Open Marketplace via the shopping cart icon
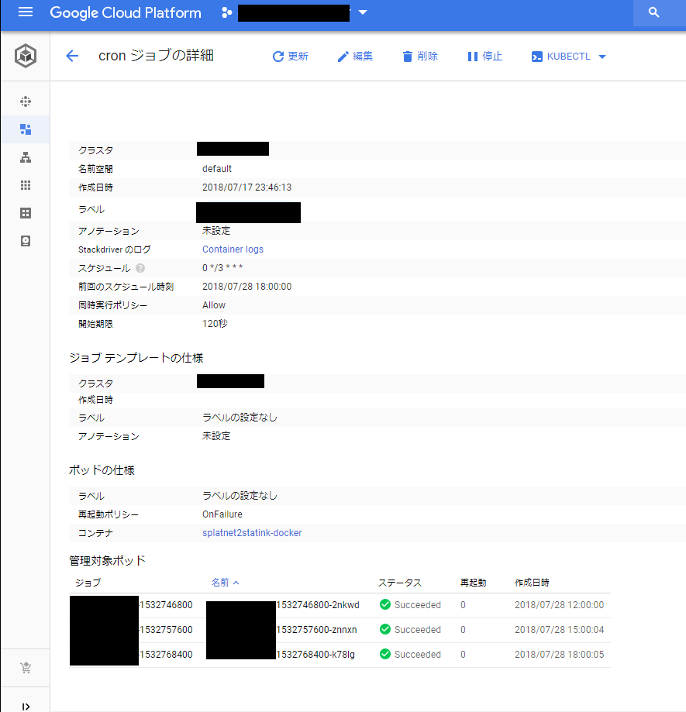Viewport: 686px width, 712px height. pyautogui.click(x=26, y=667)
